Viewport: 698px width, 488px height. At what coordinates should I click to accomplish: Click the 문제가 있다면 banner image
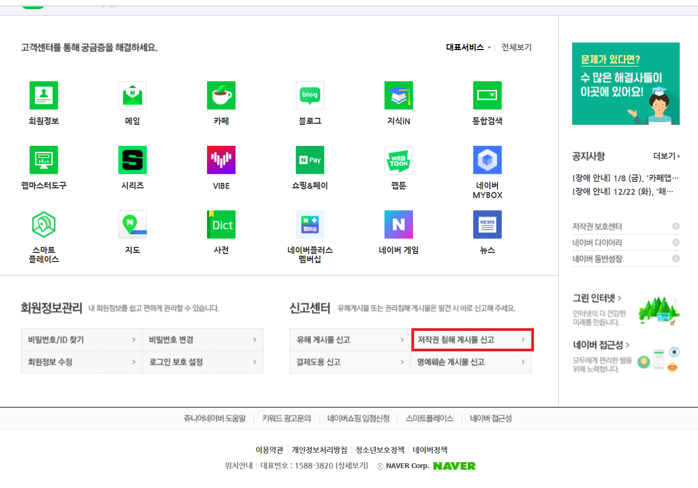pyautogui.click(x=626, y=83)
